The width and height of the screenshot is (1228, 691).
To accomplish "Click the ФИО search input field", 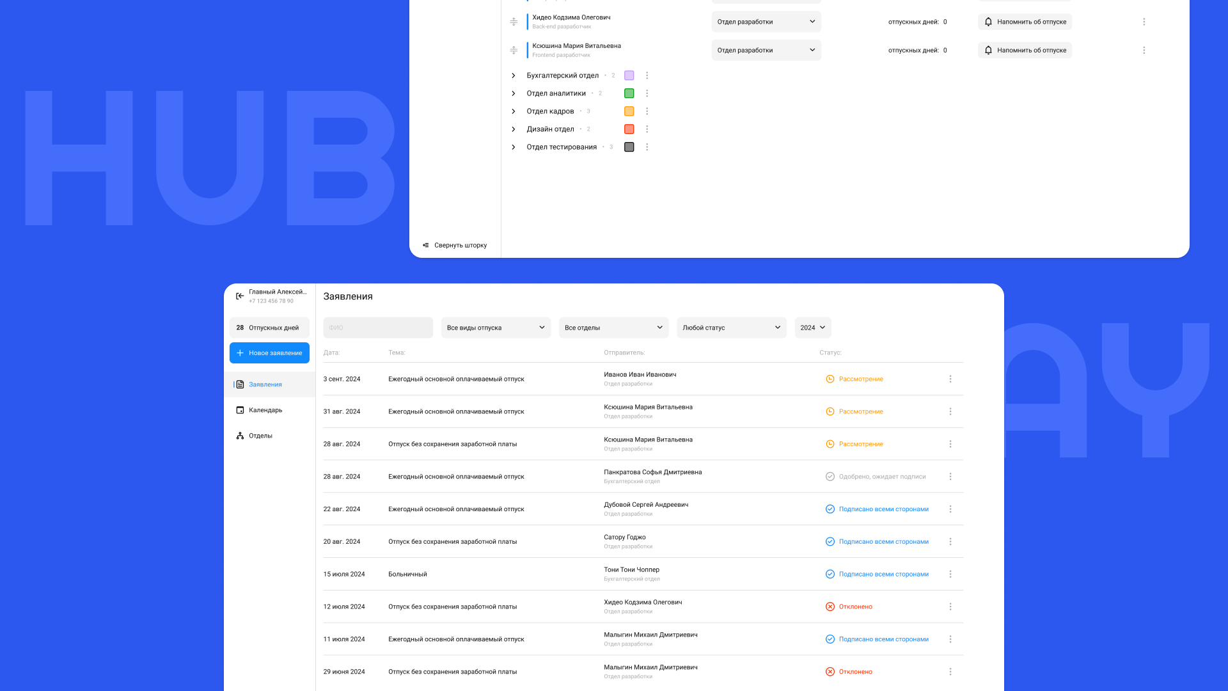I will pos(378,328).
